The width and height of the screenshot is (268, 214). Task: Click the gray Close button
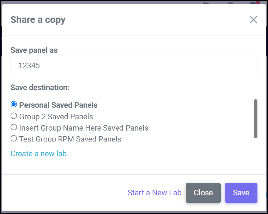(203, 193)
